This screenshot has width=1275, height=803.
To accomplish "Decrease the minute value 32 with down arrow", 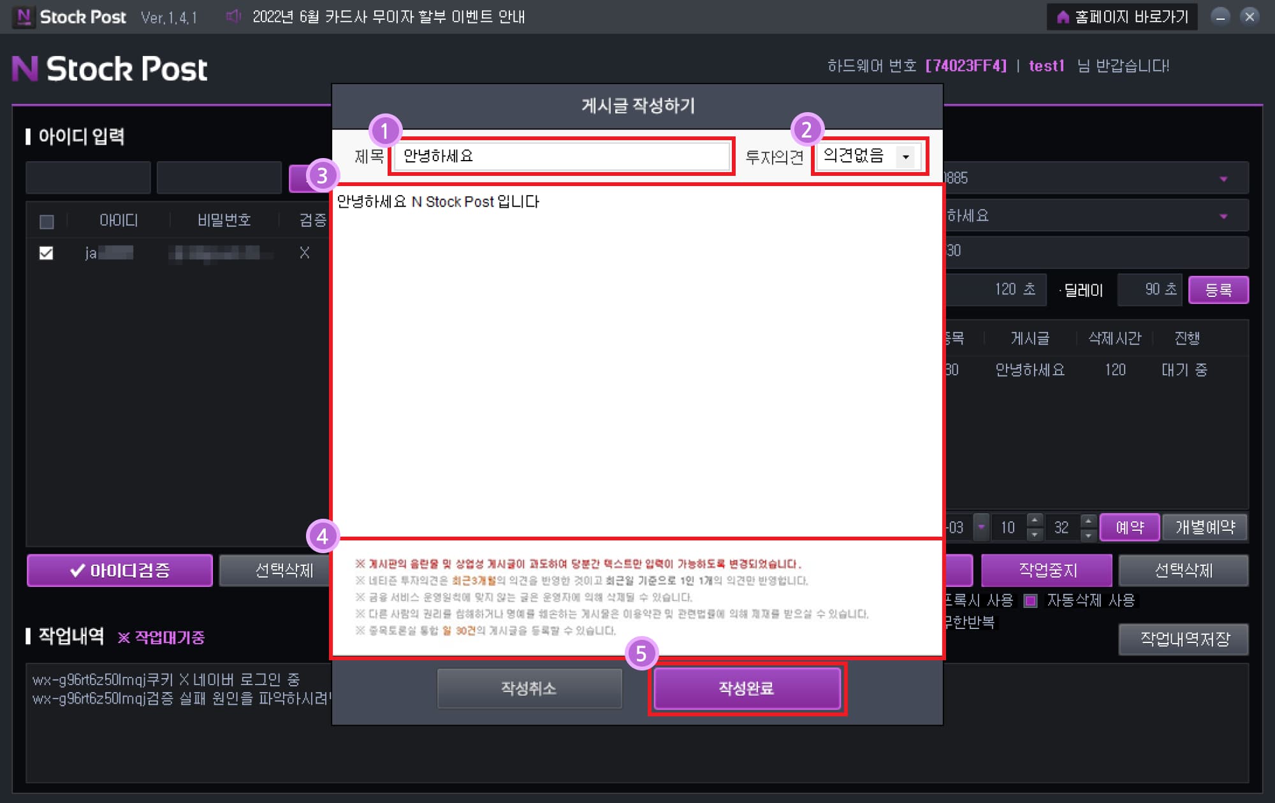I will pos(1089,534).
